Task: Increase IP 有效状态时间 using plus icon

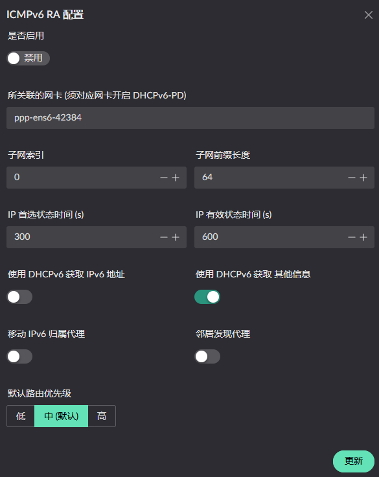Action: click(363, 237)
